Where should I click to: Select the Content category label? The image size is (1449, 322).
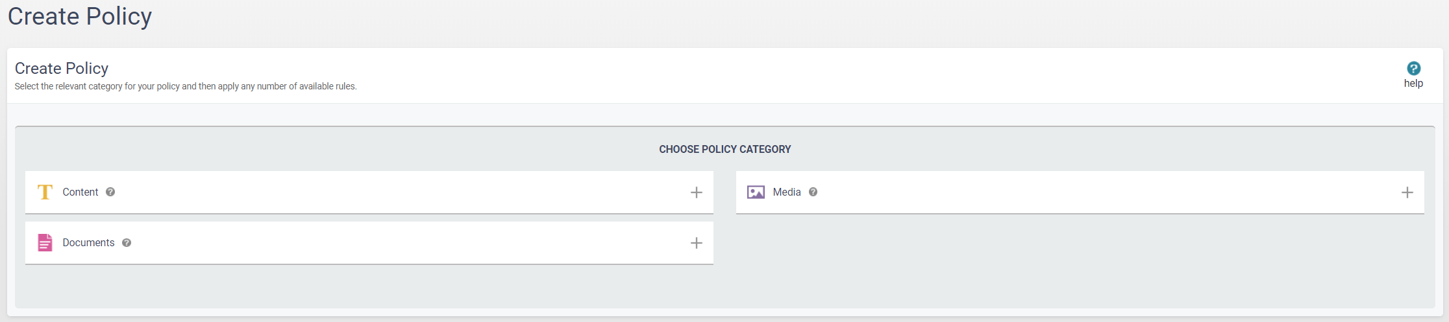pyautogui.click(x=80, y=192)
